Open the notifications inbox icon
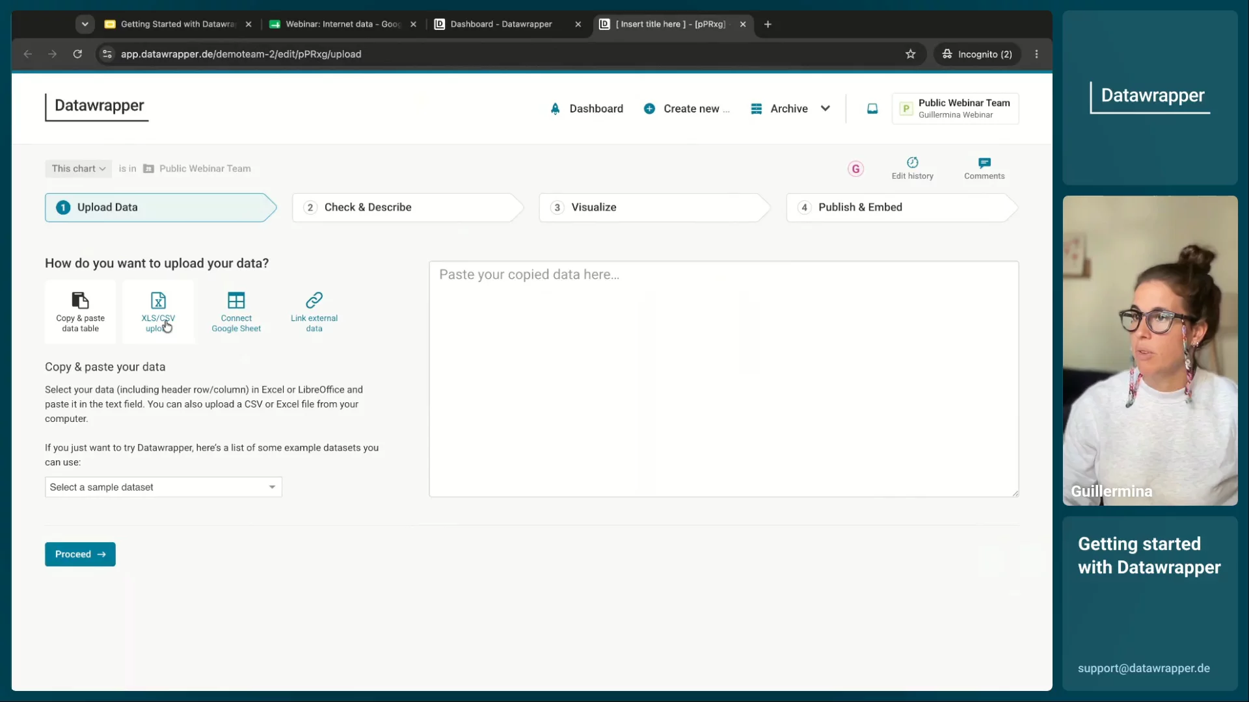 [x=872, y=109]
